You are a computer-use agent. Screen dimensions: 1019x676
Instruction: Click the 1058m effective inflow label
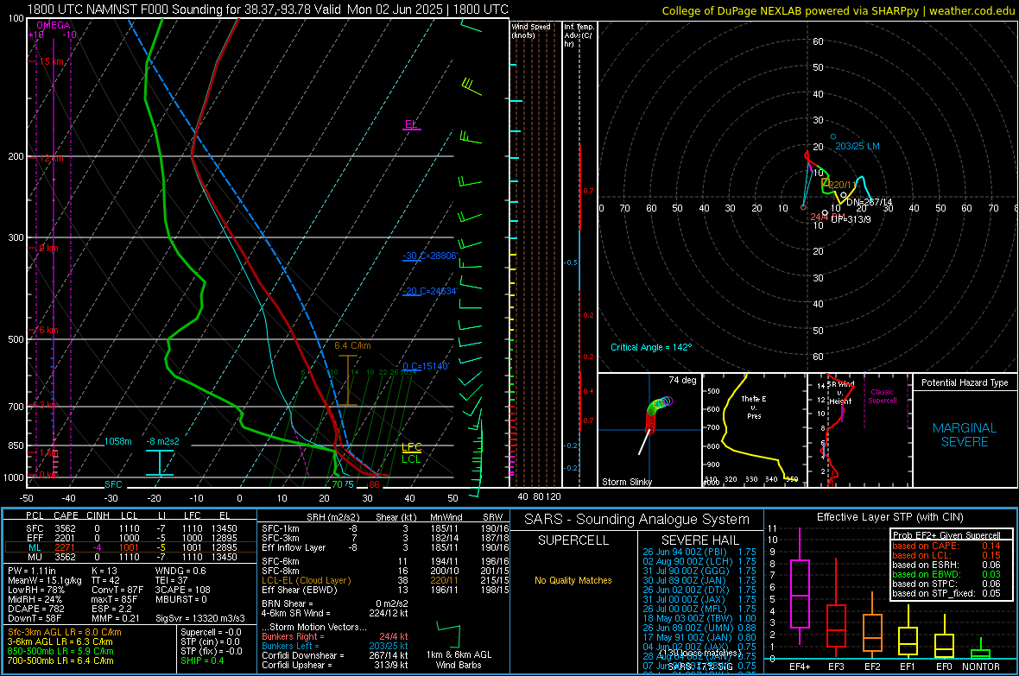[118, 441]
